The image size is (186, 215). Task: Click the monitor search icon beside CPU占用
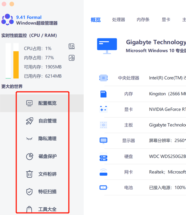tap(72, 47)
